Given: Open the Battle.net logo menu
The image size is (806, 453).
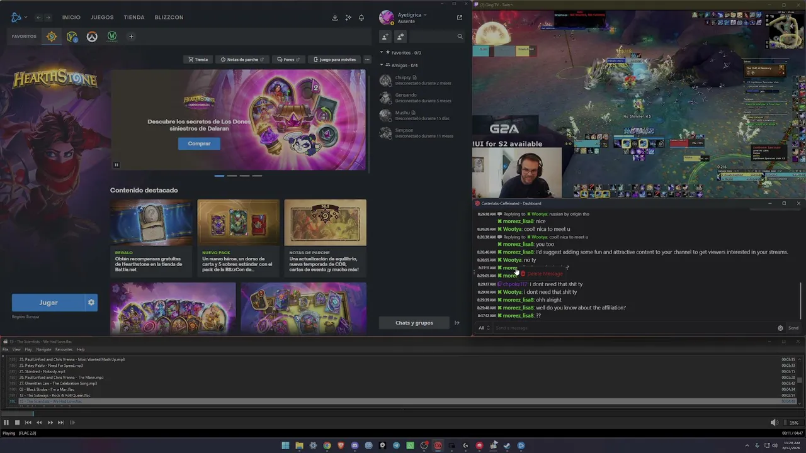Looking at the screenshot, I should click(18, 17).
